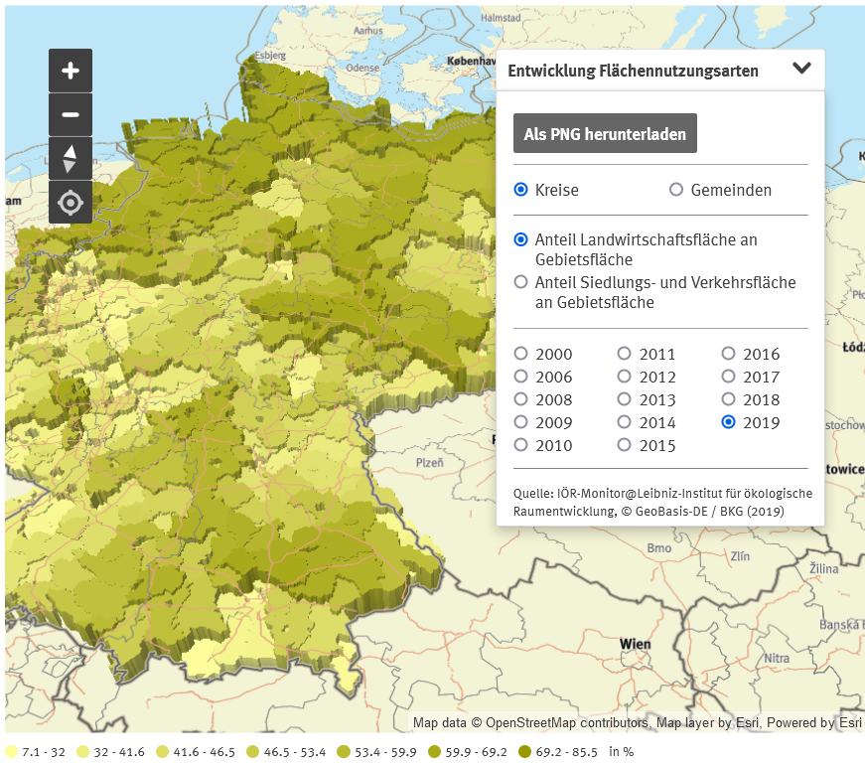This screenshot has width=865, height=765.
Task: Select the Gemeinden radio option
Action: [x=676, y=190]
